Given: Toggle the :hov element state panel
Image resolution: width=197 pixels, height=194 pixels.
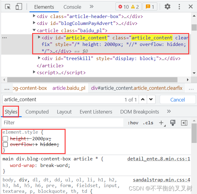Looking at the screenshot, I should [x=133, y=123].
